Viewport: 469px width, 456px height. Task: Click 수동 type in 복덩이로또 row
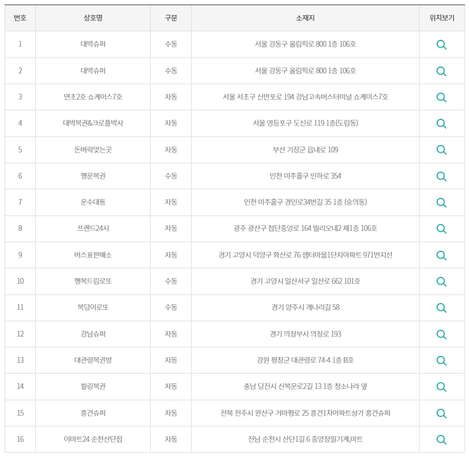(x=171, y=307)
